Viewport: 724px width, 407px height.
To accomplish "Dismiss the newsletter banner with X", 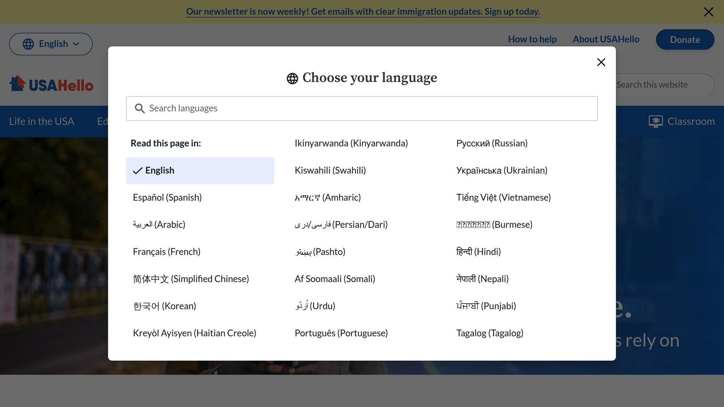I will (708, 12).
